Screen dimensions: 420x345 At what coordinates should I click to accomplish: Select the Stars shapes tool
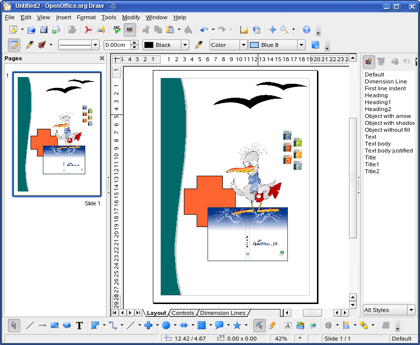[237, 325]
